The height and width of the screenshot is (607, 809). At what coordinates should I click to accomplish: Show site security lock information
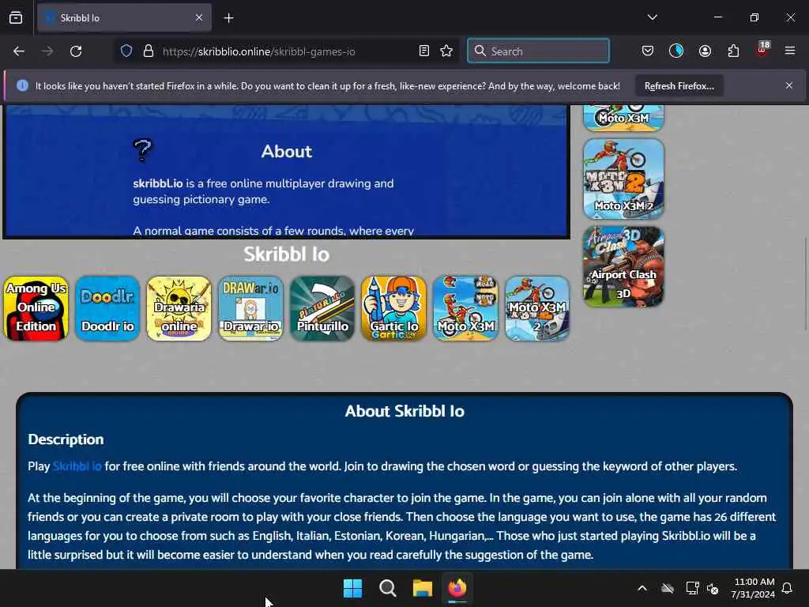point(149,51)
